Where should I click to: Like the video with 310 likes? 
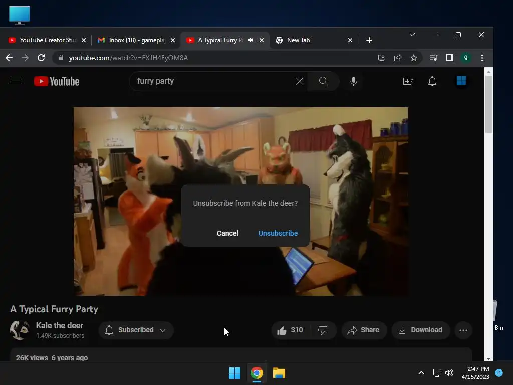point(290,330)
